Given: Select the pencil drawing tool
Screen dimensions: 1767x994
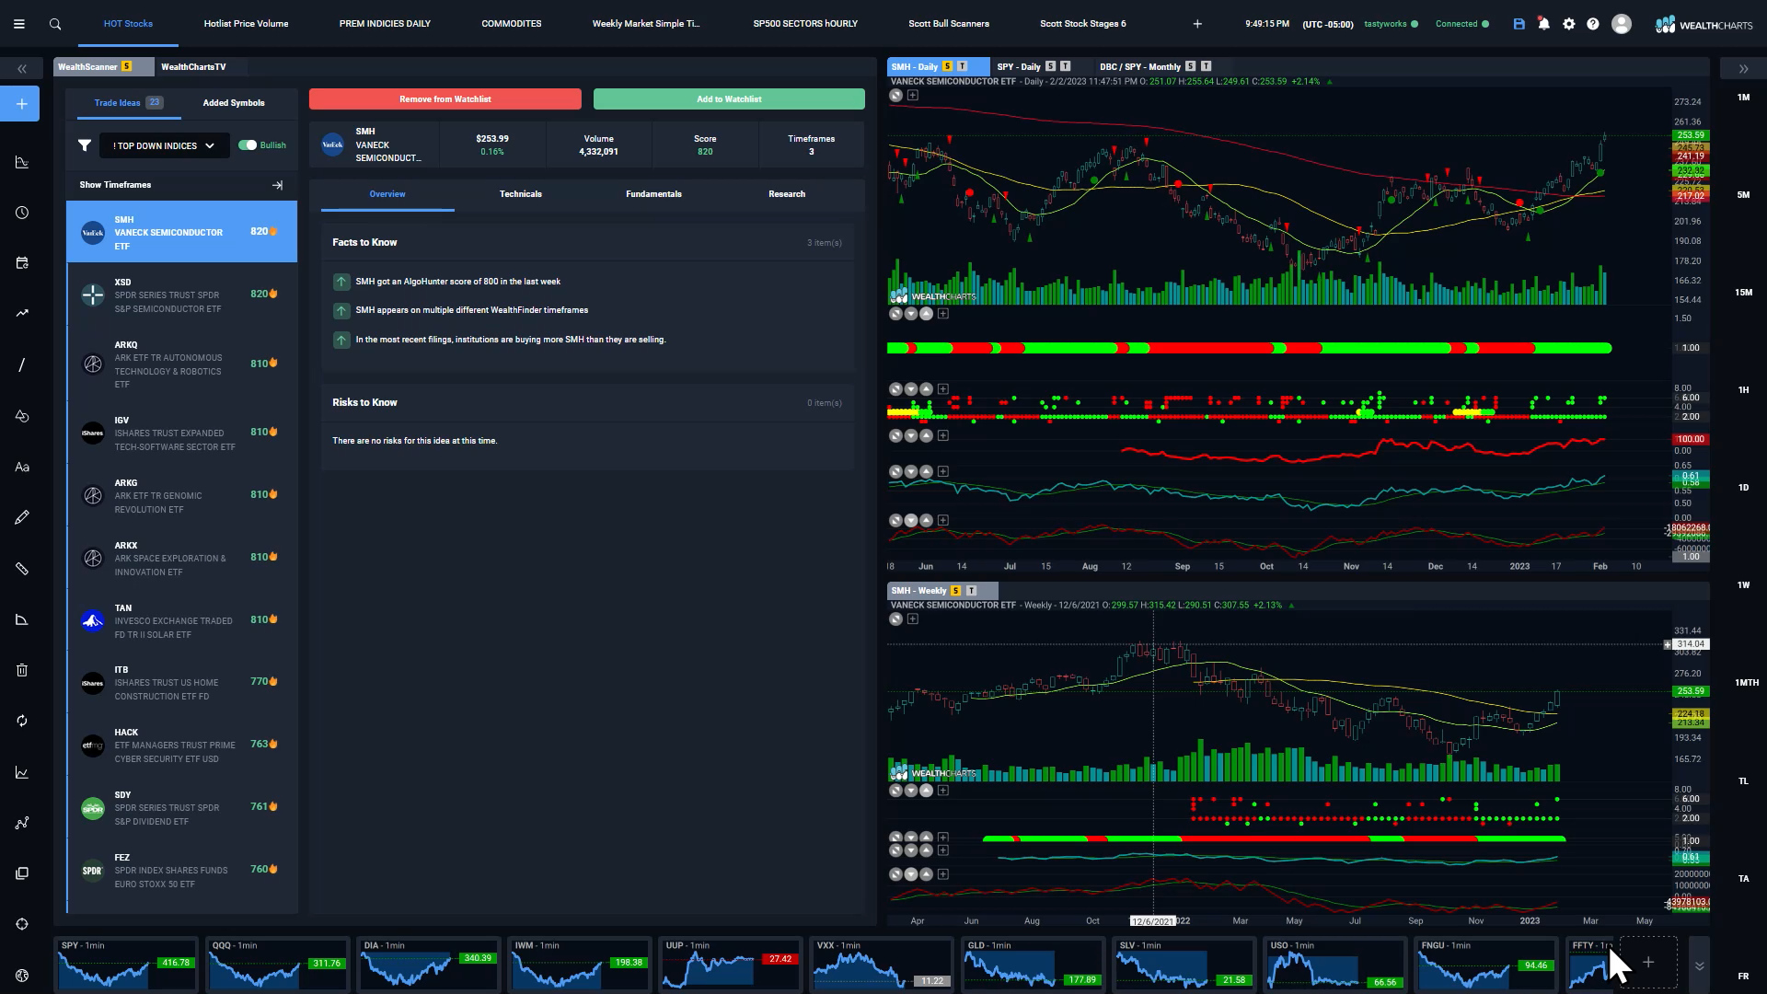Looking at the screenshot, I should [x=22, y=517].
